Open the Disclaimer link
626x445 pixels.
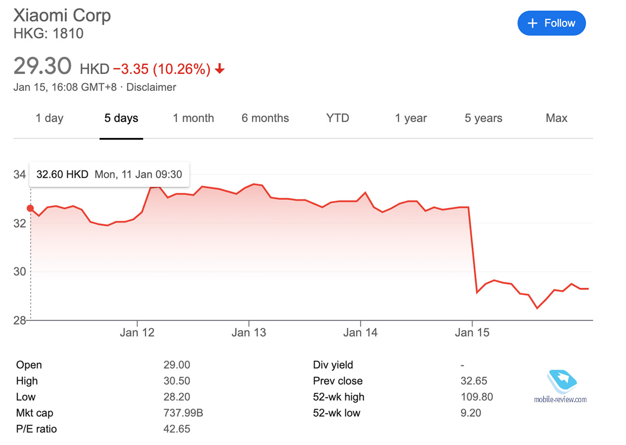pos(151,87)
